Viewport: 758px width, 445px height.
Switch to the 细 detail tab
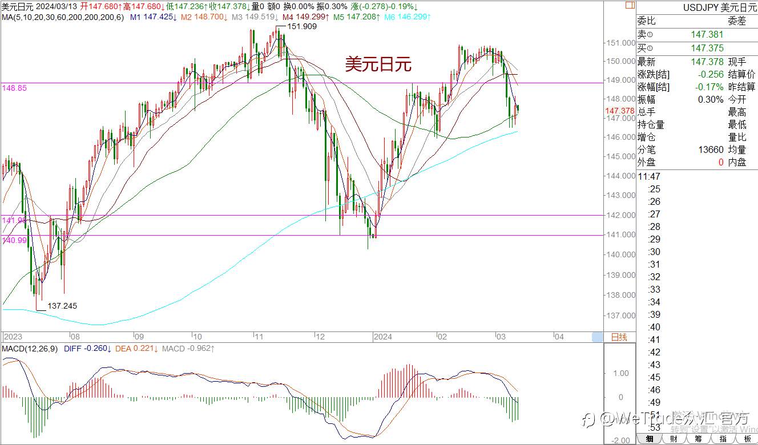649,439
